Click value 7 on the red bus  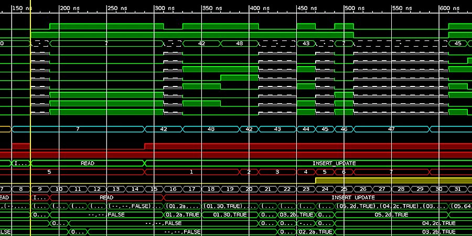391,171
